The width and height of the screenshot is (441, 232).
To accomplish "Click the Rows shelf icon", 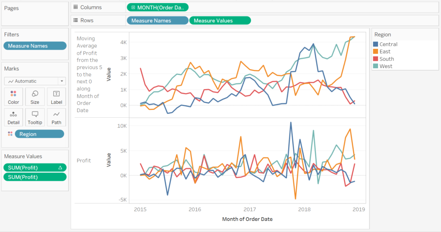I will click(x=76, y=20).
